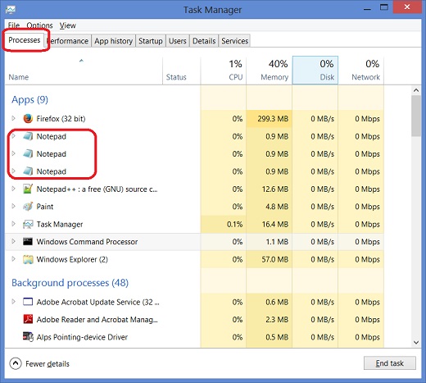The image size is (426, 383).
Task: Close the Task Manager window
Action: point(407,7)
